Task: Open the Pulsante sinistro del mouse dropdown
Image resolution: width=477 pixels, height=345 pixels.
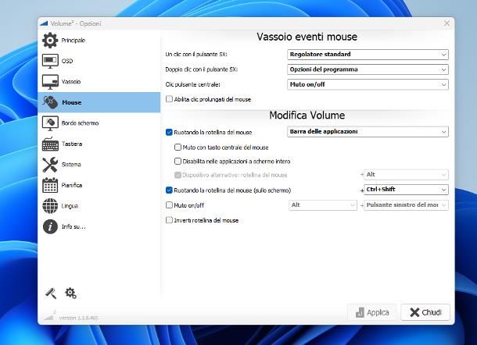Action: pos(406,205)
